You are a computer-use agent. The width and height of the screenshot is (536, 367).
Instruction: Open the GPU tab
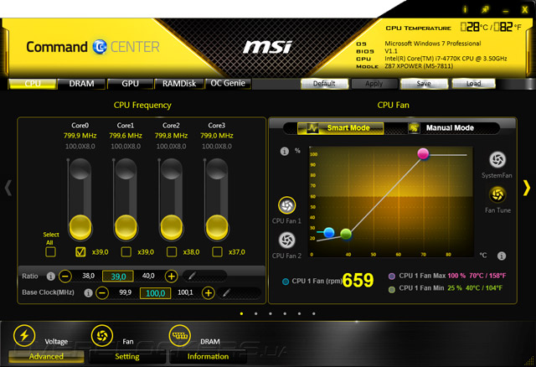pyautogui.click(x=131, y=84)
